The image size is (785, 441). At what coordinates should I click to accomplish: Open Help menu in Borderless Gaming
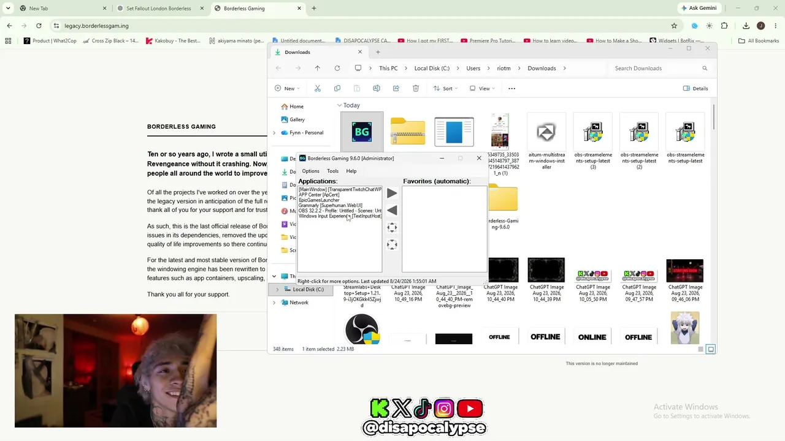click(x=351, y=171)
